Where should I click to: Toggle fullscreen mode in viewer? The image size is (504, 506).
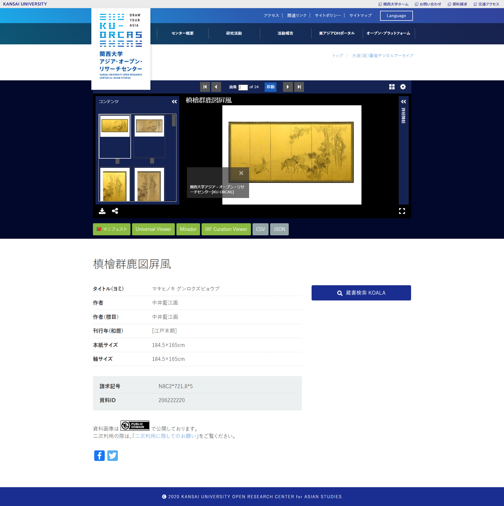[x=402, y=211]
